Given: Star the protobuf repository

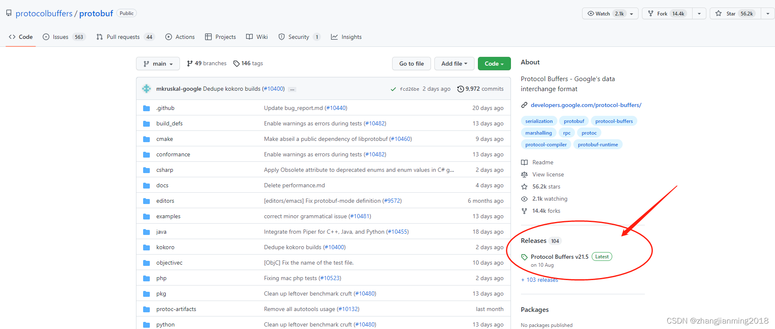Looking at the screenshot, I should click(x=735, y=13).
